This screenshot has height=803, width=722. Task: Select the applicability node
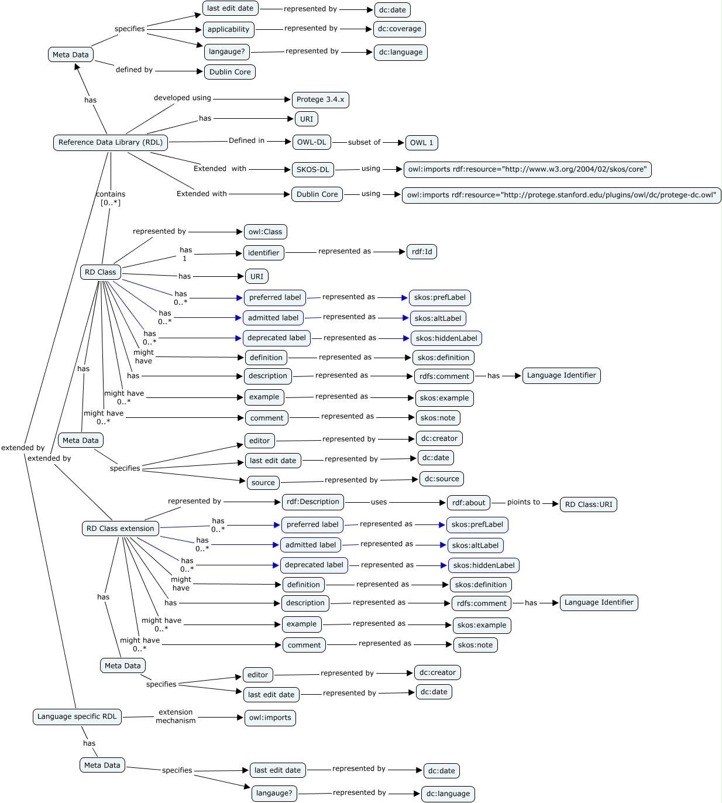pos(228,29)
